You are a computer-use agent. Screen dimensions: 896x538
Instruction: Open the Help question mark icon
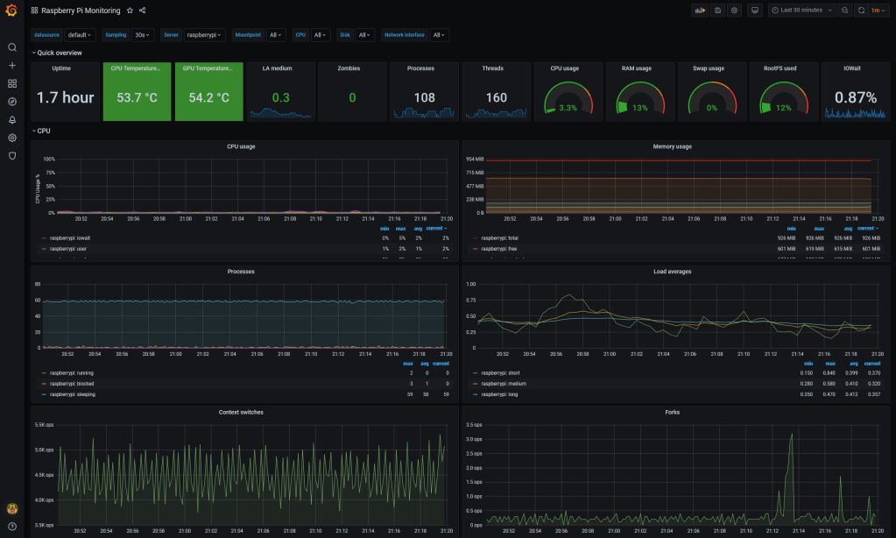12,527
